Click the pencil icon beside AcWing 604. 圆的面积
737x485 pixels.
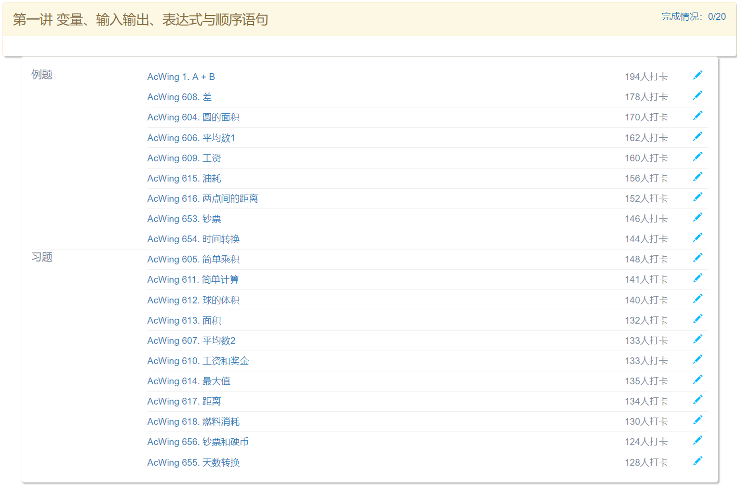697,116
